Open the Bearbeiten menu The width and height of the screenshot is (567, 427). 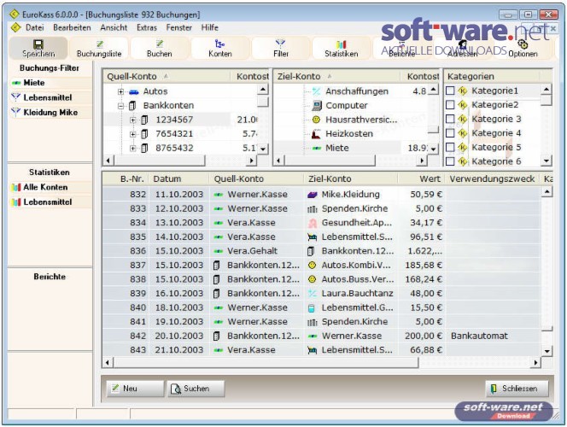(x=72, y=27)
